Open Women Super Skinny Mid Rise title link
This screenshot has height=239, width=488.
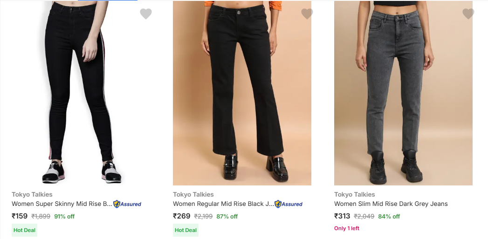(x=62, y=204)
